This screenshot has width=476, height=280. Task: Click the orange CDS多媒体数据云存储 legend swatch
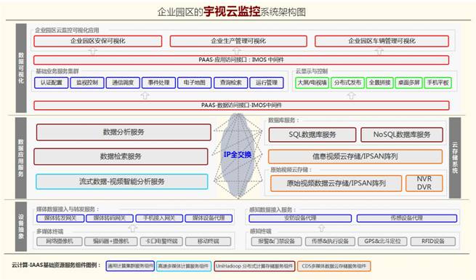pyautogui.click(x=334, y=266)
